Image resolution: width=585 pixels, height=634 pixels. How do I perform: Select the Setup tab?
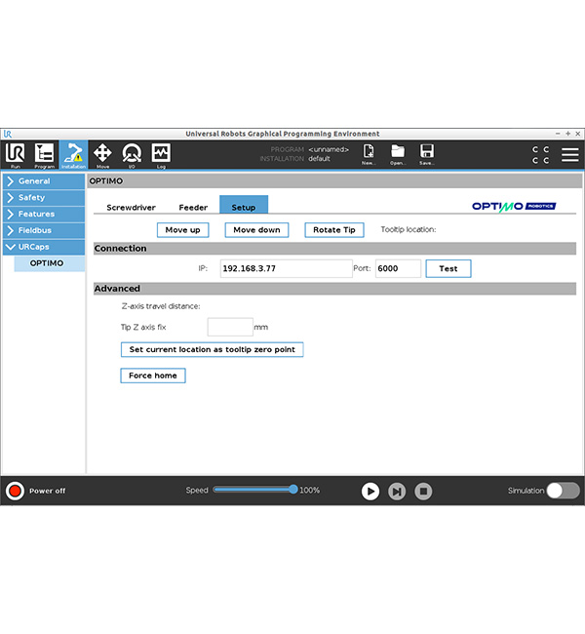pos(244,205)
